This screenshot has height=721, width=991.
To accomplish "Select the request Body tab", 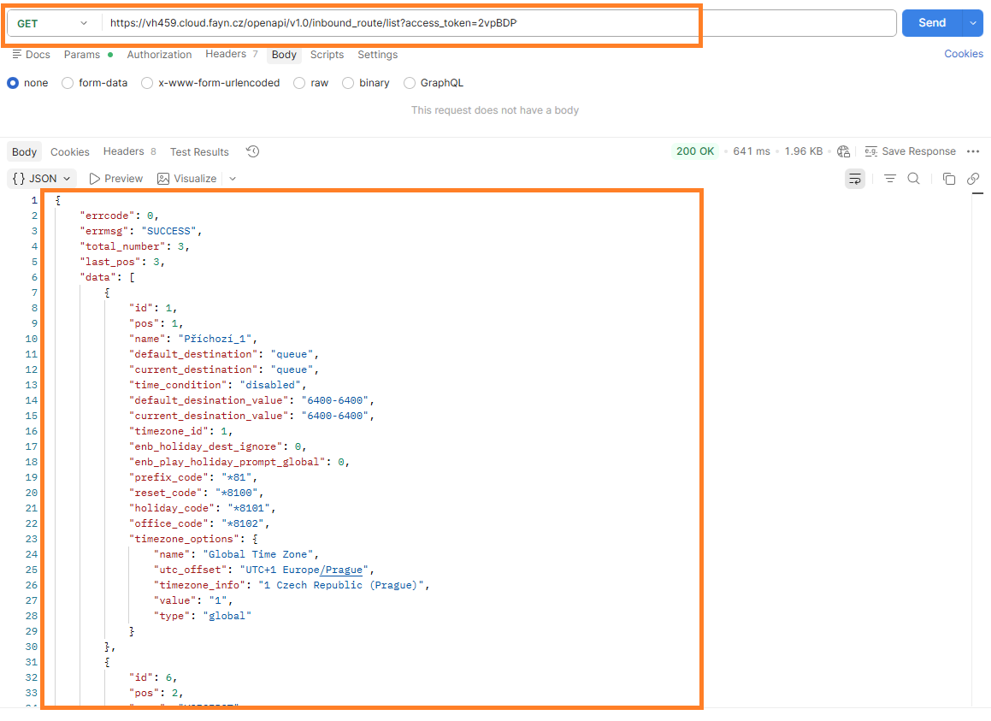I will coord(284,55).
